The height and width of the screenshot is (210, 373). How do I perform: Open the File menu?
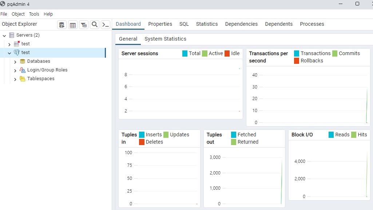[4, 14]
